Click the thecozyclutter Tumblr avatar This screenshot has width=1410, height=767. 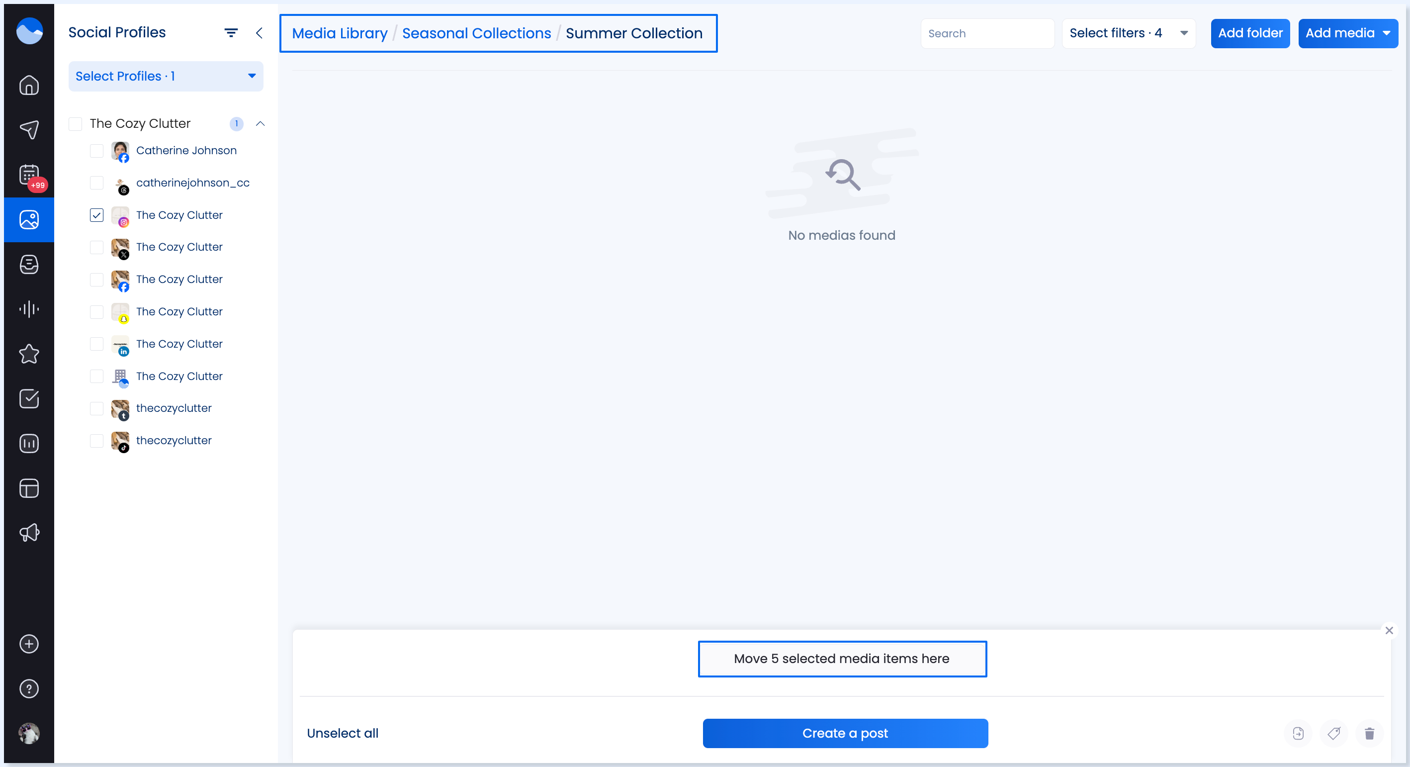(x=120, y=409)
